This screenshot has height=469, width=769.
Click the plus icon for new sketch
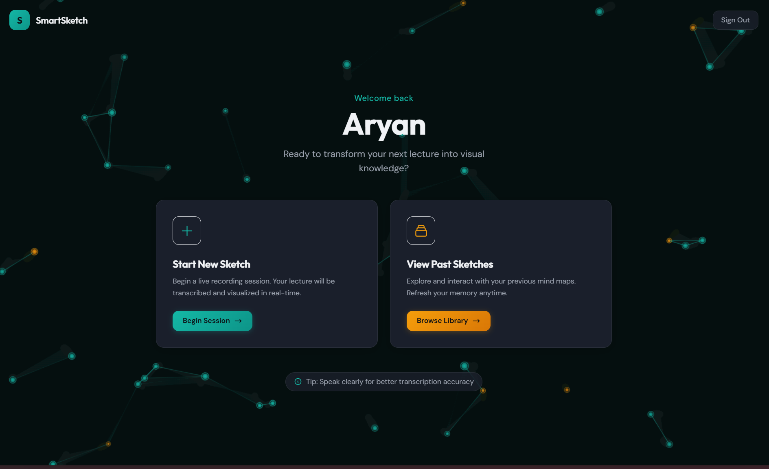tap(187, 231)
